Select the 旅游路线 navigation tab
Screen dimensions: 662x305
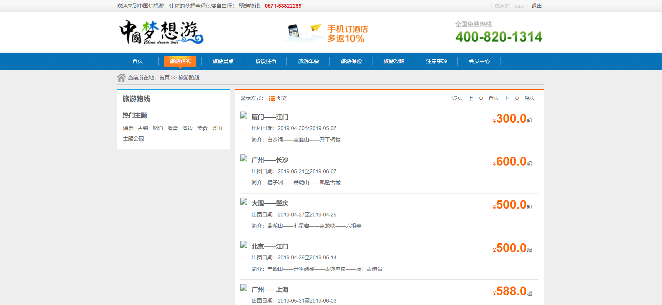[x=180, y=61]
